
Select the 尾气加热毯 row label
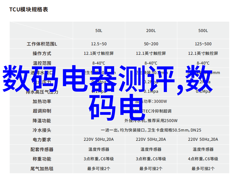pyautogui.click(x=42, y=168)
